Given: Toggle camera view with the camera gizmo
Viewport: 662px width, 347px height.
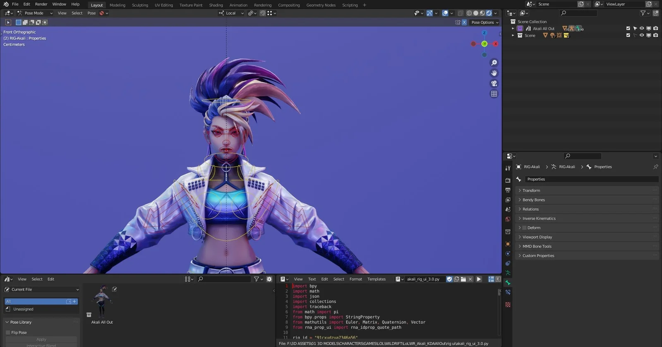Looking at the screenshot, I should point(494,84).
